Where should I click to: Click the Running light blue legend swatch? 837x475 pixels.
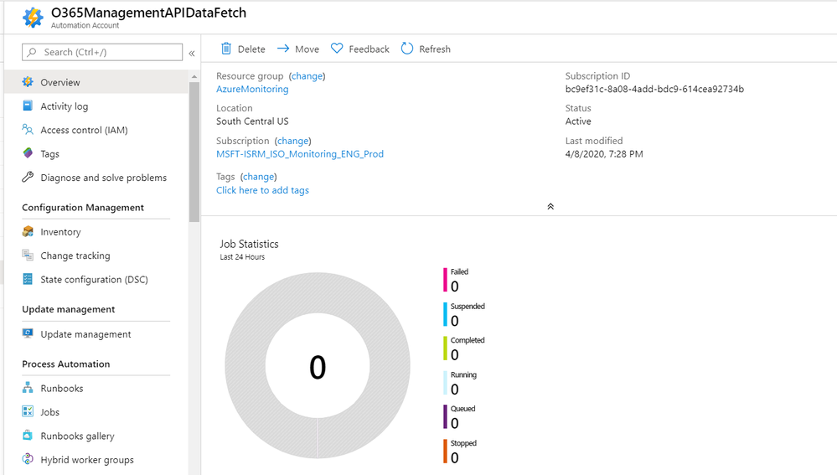pyautogui.click(x=445, y=383)
